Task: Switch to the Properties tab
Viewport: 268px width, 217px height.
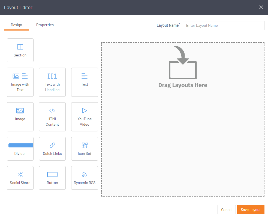Action: [x=45, y=25]
